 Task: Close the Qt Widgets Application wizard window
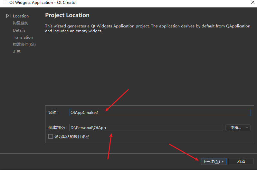(252, 3)
